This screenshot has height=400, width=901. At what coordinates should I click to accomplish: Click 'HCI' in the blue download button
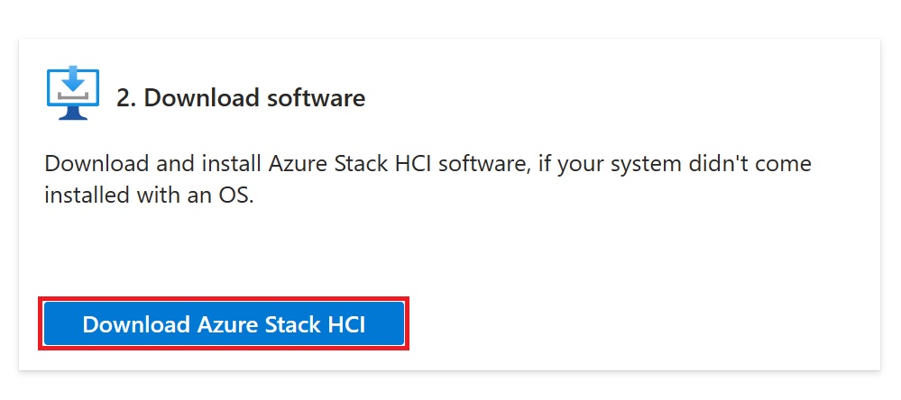pyautogui.click(x=346, y=324)
